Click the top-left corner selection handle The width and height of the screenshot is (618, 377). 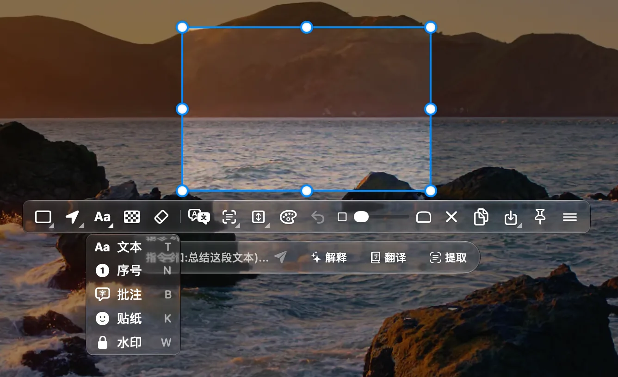(x=182, y=27)
